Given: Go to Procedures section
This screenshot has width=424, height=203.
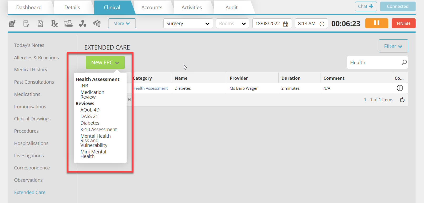Looking at the screenshot, I should tap(26, 131).
